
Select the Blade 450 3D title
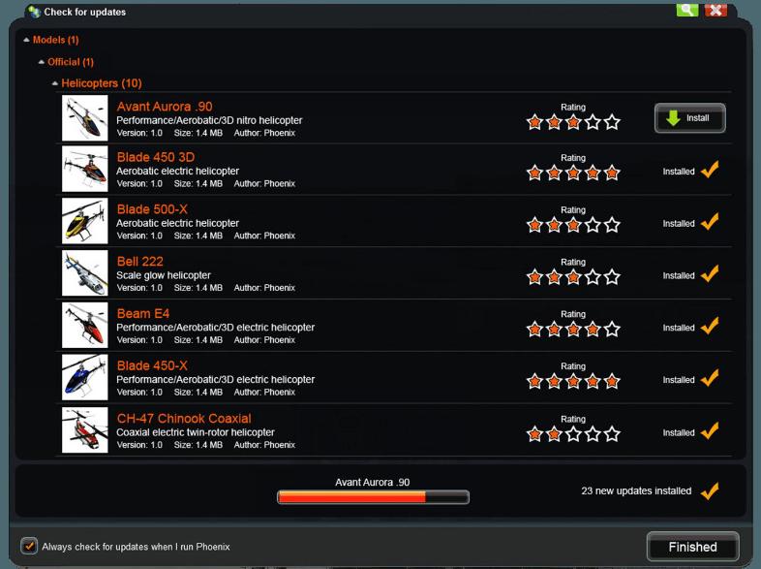pyautogui.click(x=156, y=157)
